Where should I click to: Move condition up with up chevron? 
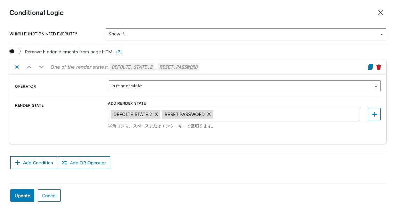tap(29, 67)
